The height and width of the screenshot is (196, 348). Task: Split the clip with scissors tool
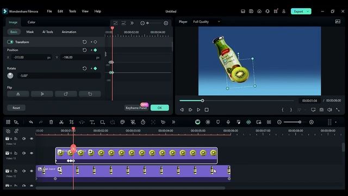point(61,122)
